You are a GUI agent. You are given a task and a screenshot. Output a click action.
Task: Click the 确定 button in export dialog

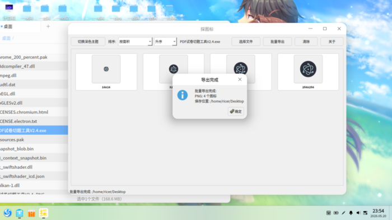click(x=236, y=111)
